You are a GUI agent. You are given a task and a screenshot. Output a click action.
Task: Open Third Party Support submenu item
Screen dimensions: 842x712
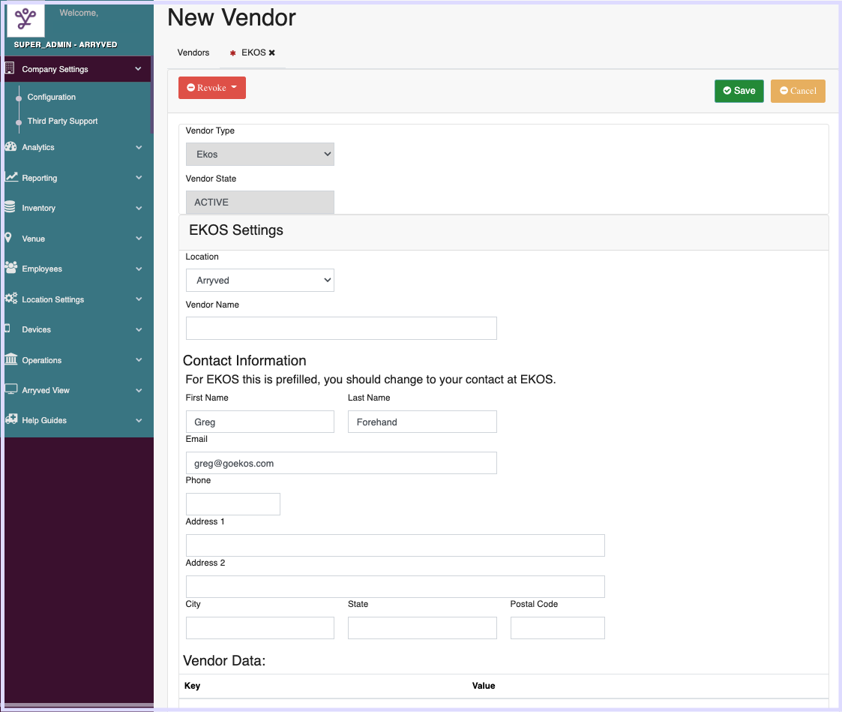[x=62, y=121]
